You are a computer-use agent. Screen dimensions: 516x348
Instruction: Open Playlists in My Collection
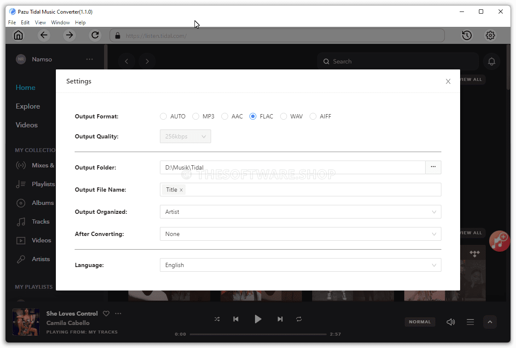pos(35,184)
